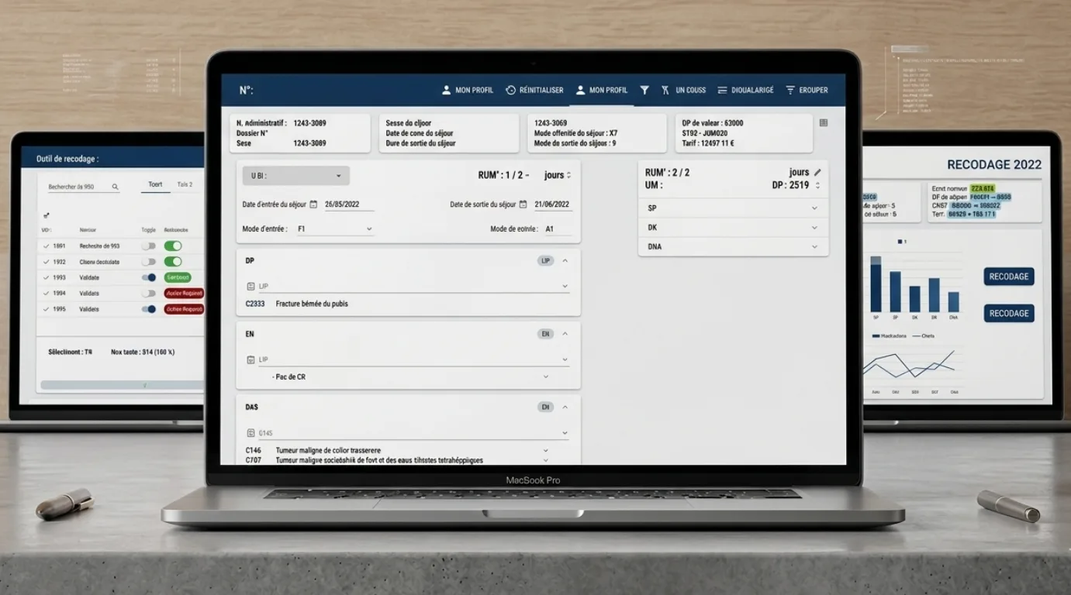Click the upper RECODAGE button
The image size is (1071, 595).
tap(1008, 277)
